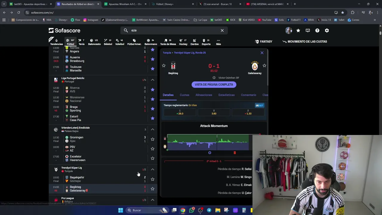
Task: Click the browser address bar
Action: click(x=179, y=13)
